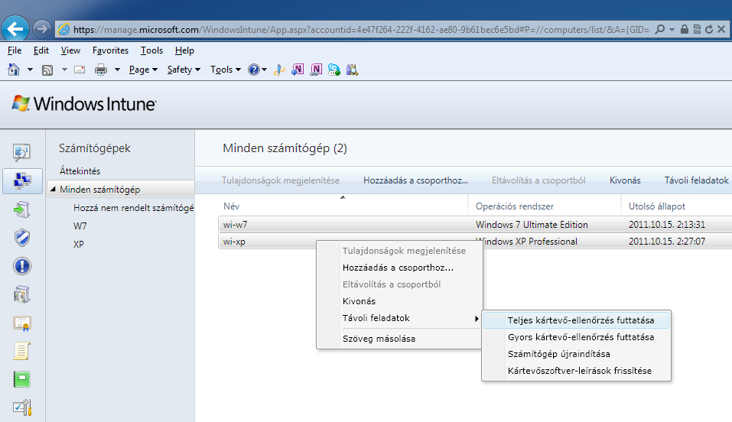The width and height of the screenshot is (732, 422).
Task: Click Távoli feladatok in the toolbar
Action: [696, 180]
